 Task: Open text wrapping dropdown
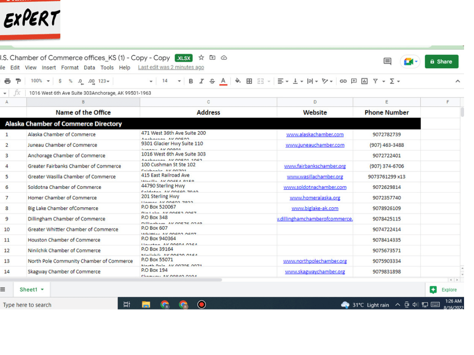[x=312, y=81]
